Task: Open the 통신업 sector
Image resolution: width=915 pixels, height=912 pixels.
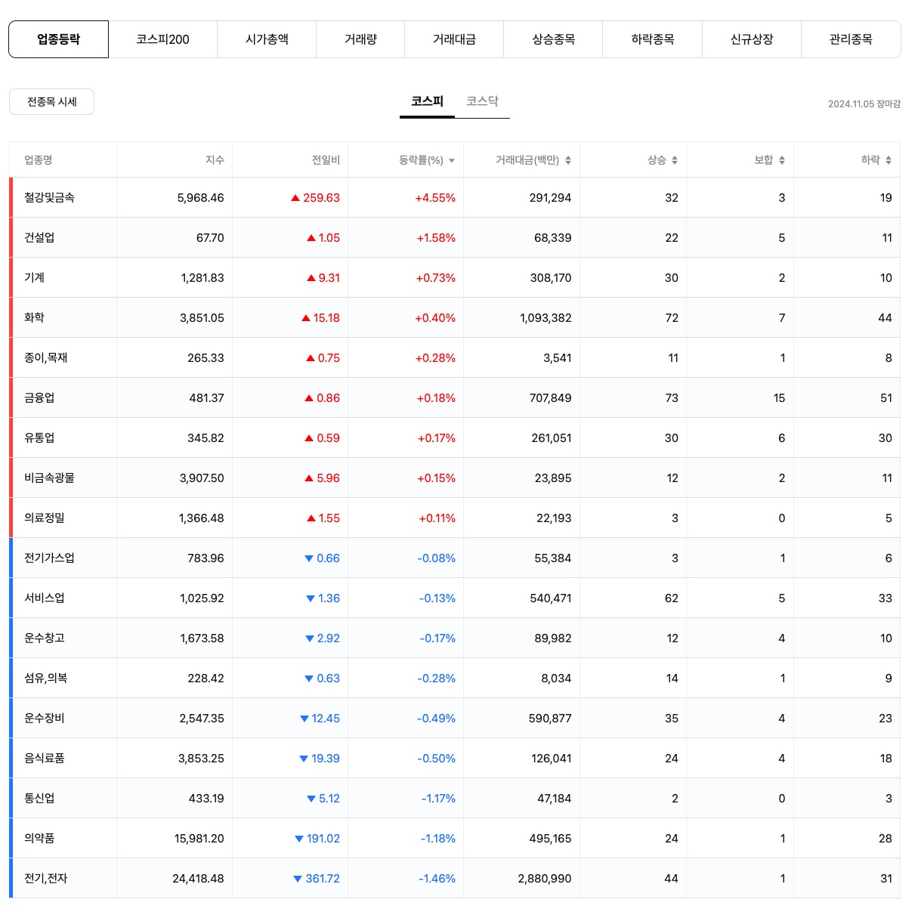Action: click(39, 798)
